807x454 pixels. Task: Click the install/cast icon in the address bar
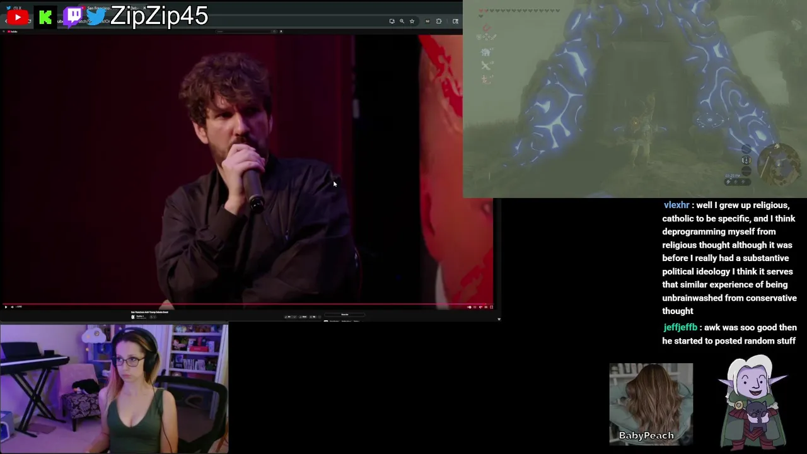point(392,21)
